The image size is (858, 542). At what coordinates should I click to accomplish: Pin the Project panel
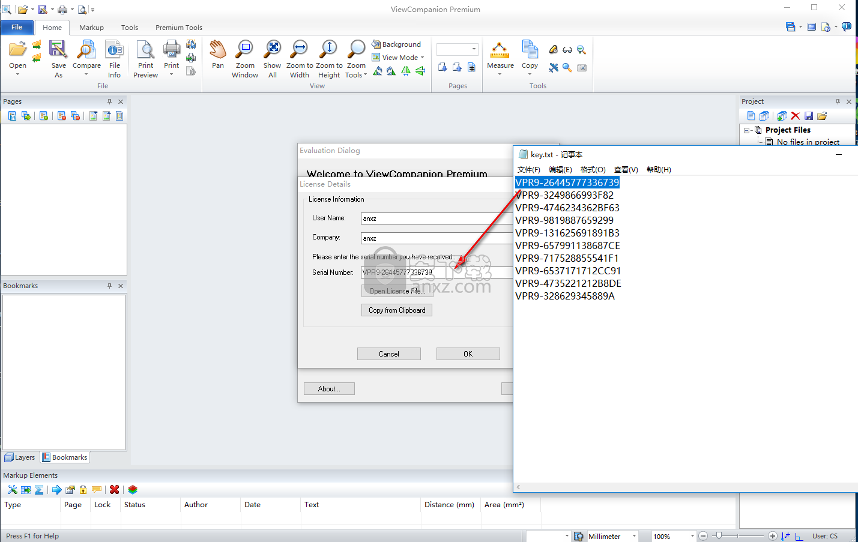(x=838, y=101)
